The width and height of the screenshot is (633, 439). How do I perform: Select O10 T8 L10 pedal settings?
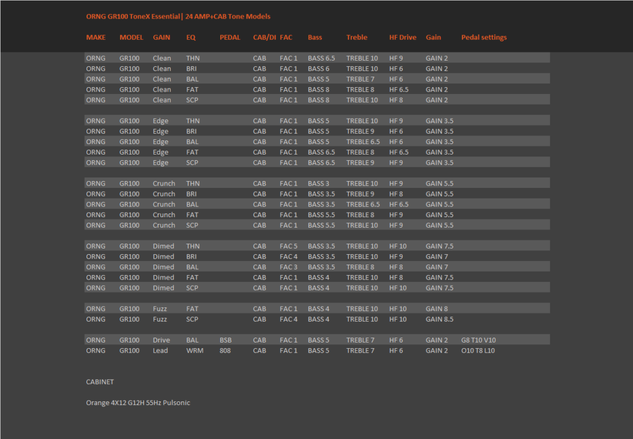(478, 351)
